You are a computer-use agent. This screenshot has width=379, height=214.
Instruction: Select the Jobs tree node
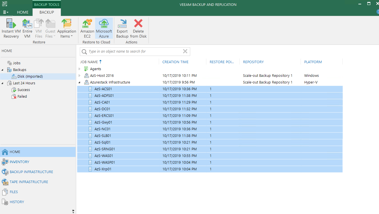tap(17, 63)
